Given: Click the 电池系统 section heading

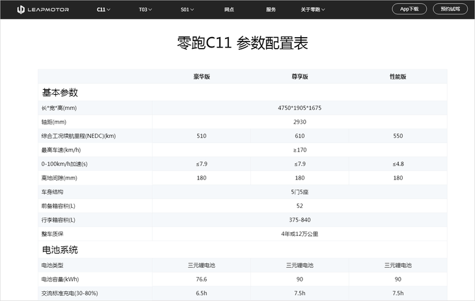Looking at the screenshot, I should click(x=60, y=250).
